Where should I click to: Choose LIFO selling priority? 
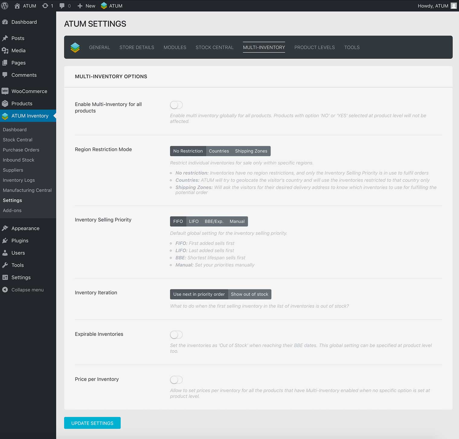click(194, 221)
